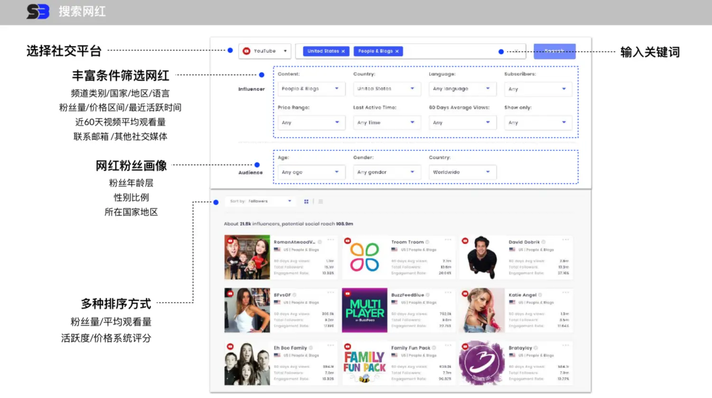This screenshot has height=398, width=712.
Task: Click the SB logo in the header
Action: click(38, 11)
